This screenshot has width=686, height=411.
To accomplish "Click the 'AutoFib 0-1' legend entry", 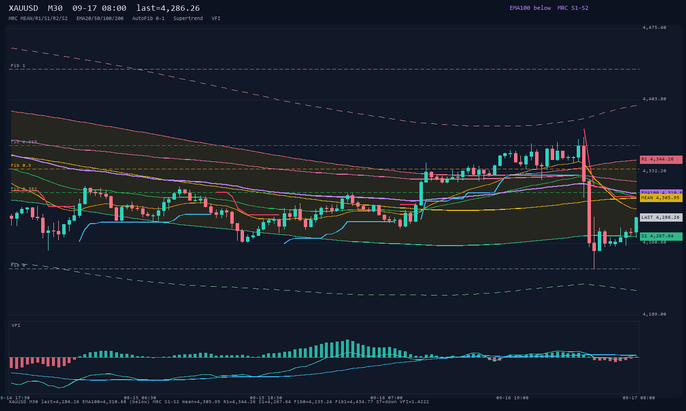I will (148, 18).
